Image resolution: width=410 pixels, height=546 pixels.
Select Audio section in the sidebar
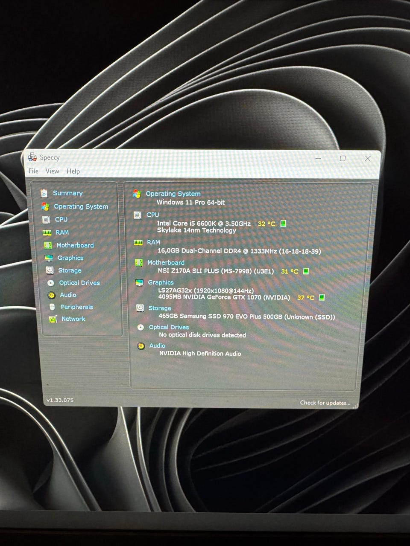click(x=68, y=295)
